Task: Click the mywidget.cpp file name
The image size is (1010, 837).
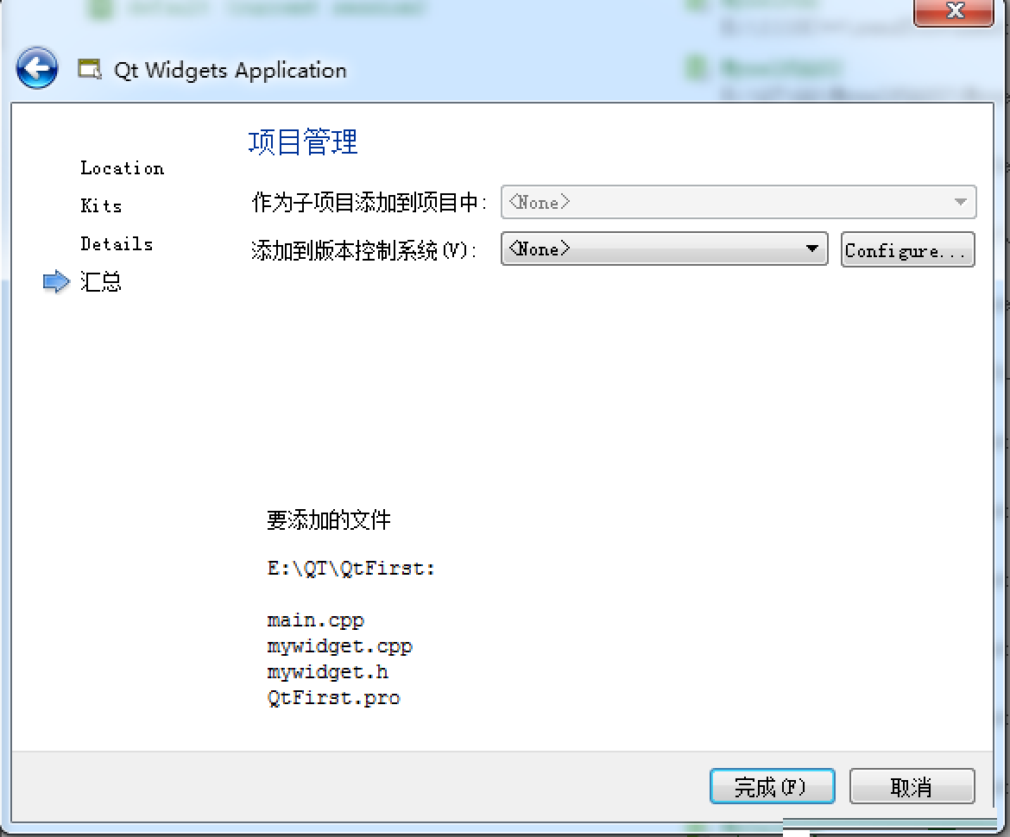Action: pos(339,646)
